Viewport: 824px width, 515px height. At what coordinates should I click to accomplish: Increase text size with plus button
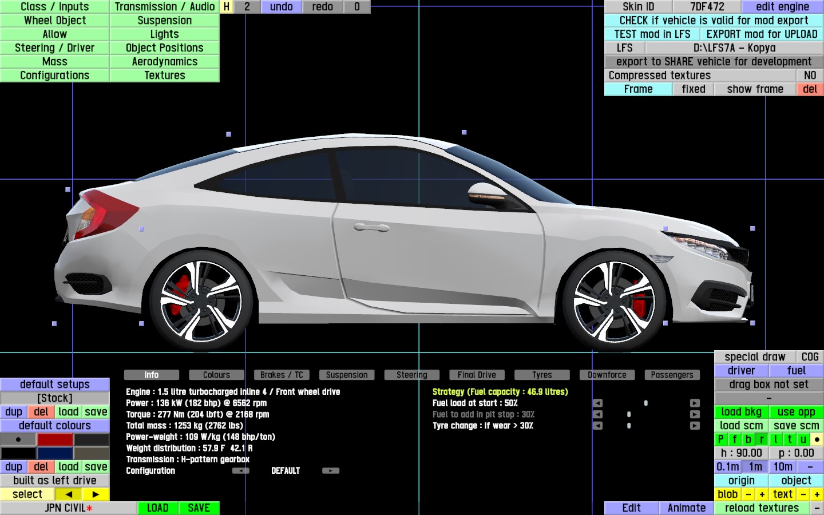(x=817, y=494)
